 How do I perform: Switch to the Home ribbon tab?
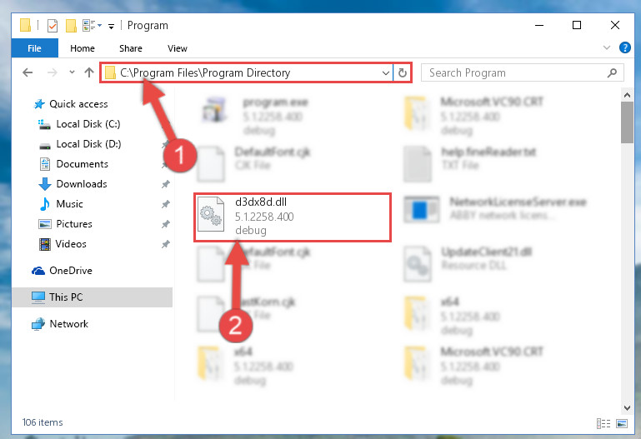click(x=83, y=48)
